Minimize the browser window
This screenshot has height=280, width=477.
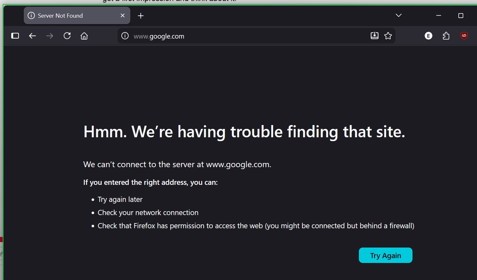(438, 15)
